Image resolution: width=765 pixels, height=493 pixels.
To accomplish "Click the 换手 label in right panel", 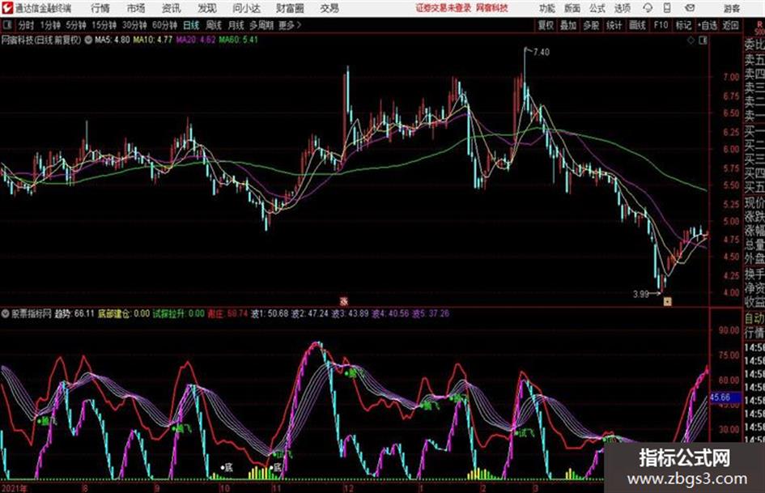I will click(754, 274).
